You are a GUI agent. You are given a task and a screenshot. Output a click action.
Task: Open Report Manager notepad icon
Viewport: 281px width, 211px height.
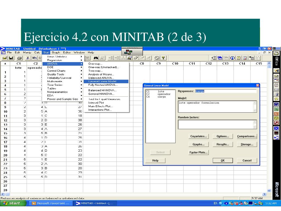[x=245, y=58]
